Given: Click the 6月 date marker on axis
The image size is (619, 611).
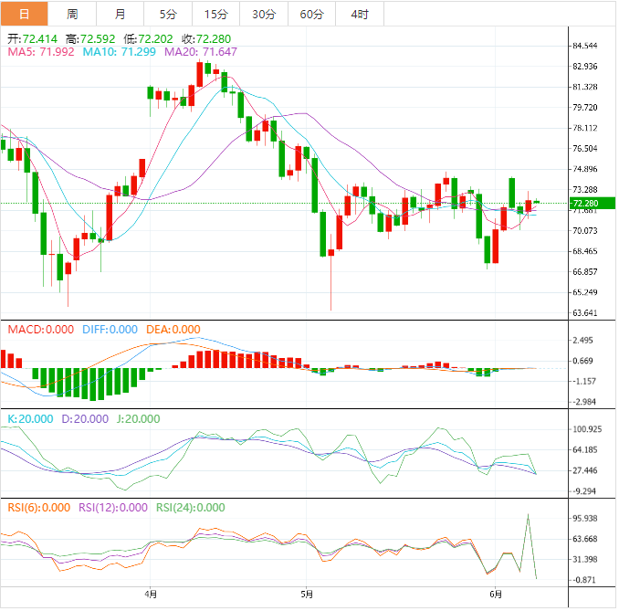Looking at the screenshot, I should point(494,593).
